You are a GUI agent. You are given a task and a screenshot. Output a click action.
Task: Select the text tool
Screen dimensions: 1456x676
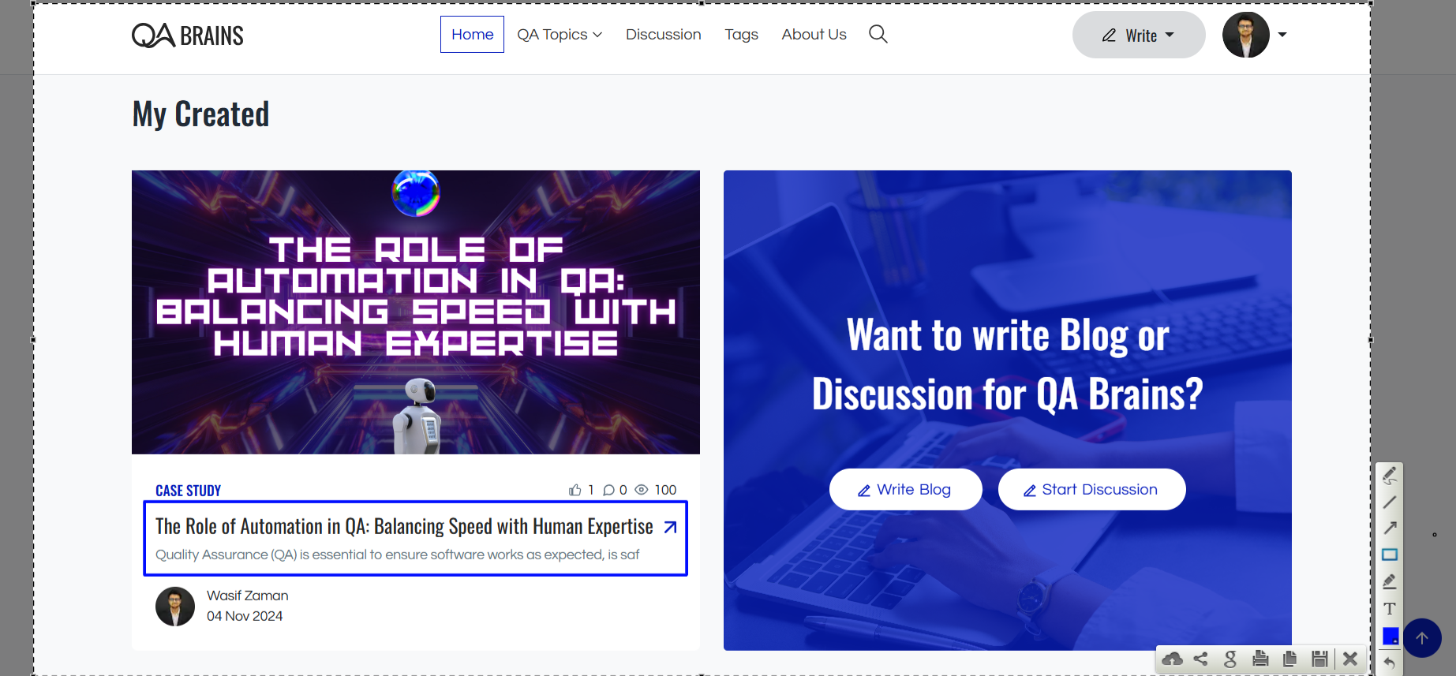point(1390,608)
